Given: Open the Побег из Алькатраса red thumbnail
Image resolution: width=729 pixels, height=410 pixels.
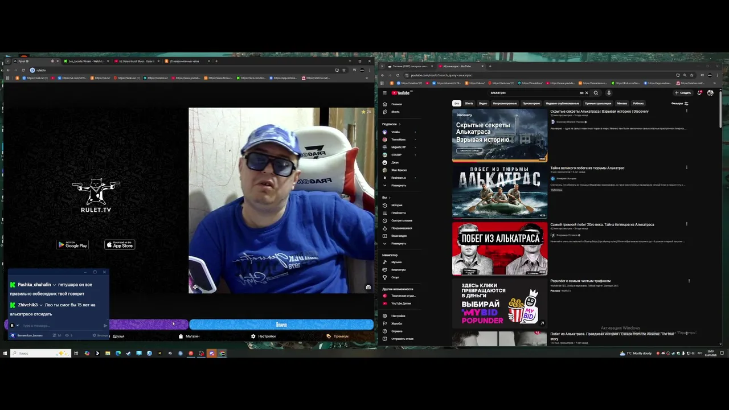Looking at the screenshot, I should tap(499, 248).
